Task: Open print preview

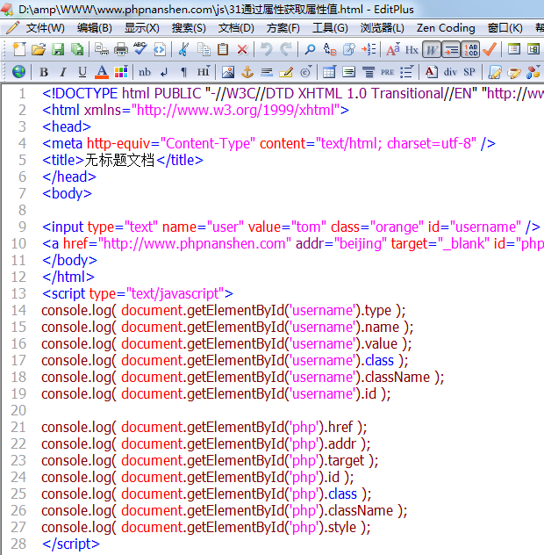Action: click(102, 49)
